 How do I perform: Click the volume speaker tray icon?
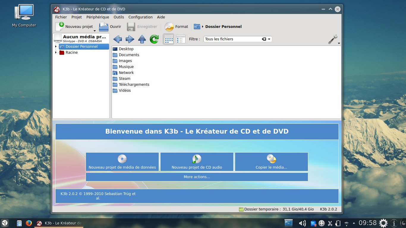click(x=302, y=223)
